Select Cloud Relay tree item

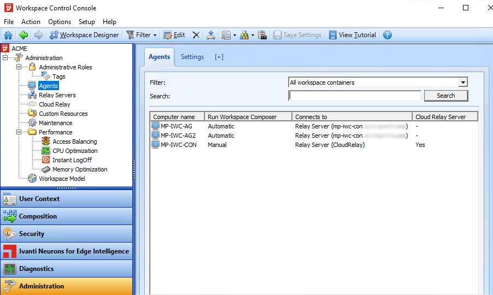click(55, 104)
